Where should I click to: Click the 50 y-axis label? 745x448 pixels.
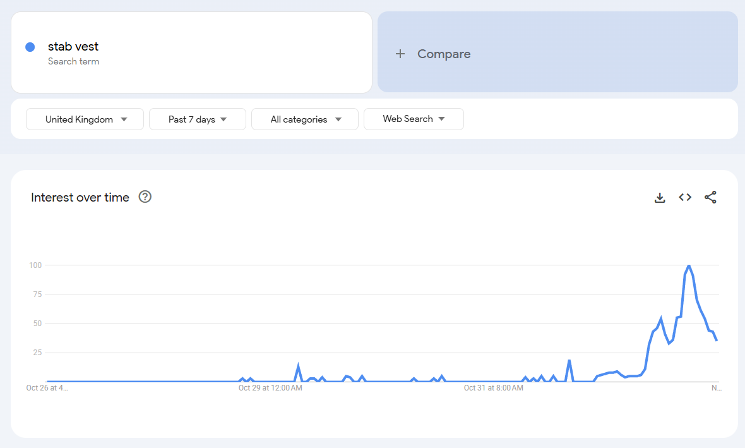coord(37,324)
